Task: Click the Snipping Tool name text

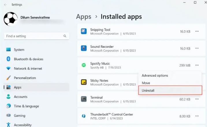Action: [x=100, y=30]
